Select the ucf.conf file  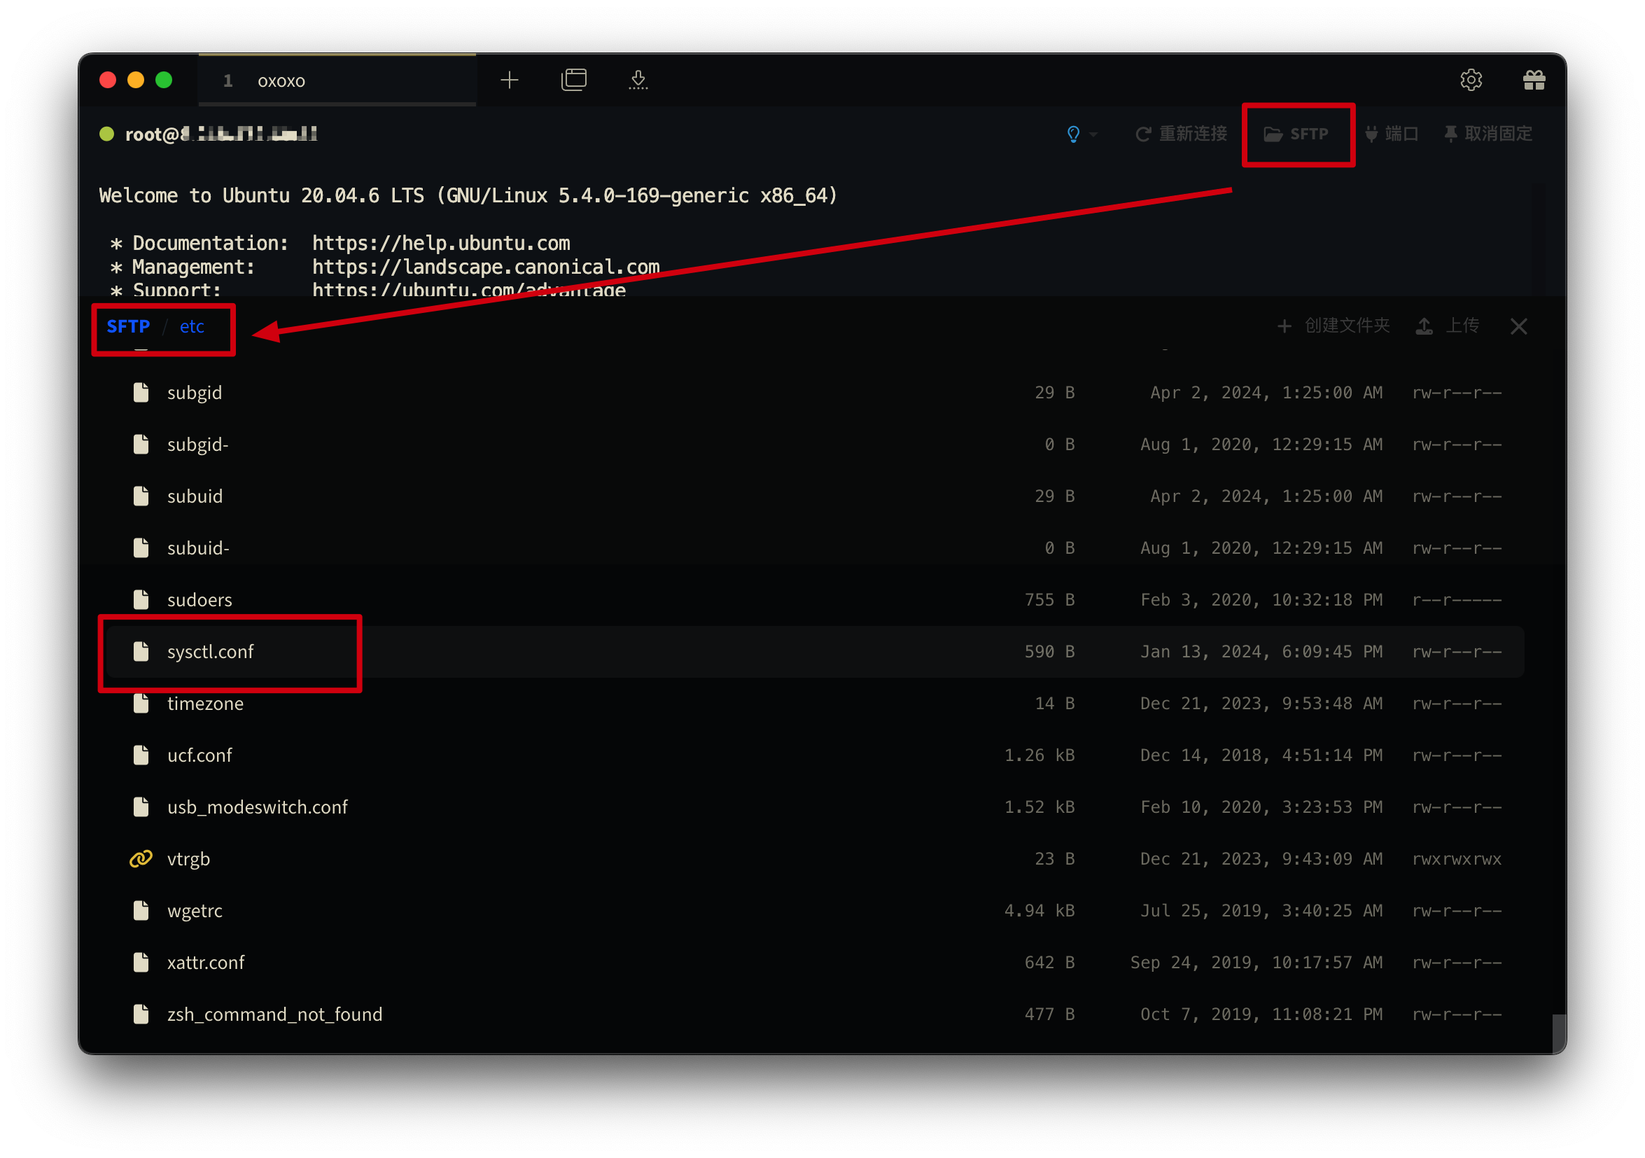(815, 755)
